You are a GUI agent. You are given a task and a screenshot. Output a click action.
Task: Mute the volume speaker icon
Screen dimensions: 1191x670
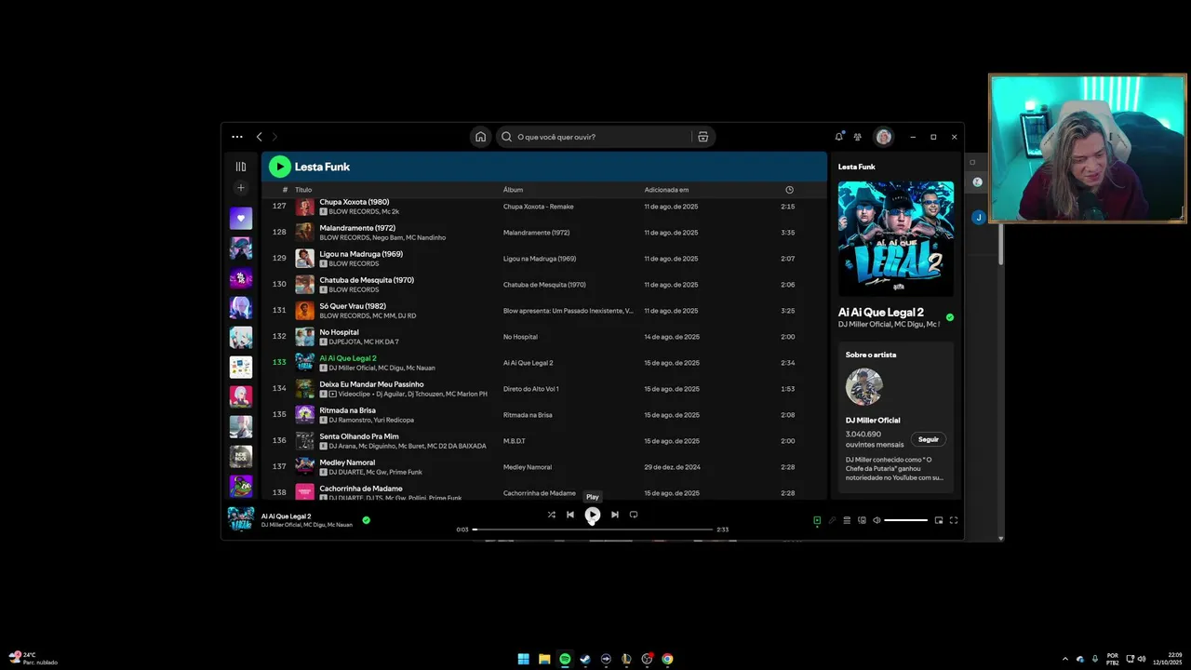[x=877, y=520]
